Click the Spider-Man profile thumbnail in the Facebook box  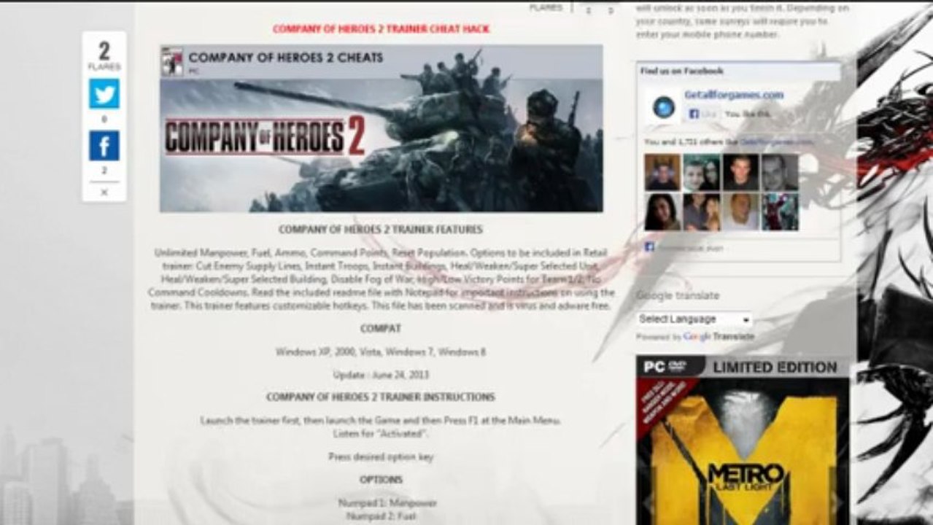tap(780, 212)
